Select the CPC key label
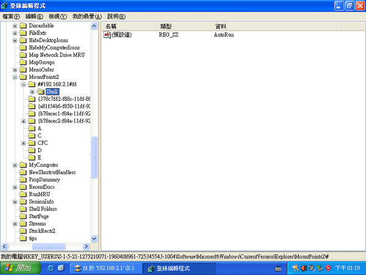The width and height of the screenshot is (366, 275). coord(43,143)
